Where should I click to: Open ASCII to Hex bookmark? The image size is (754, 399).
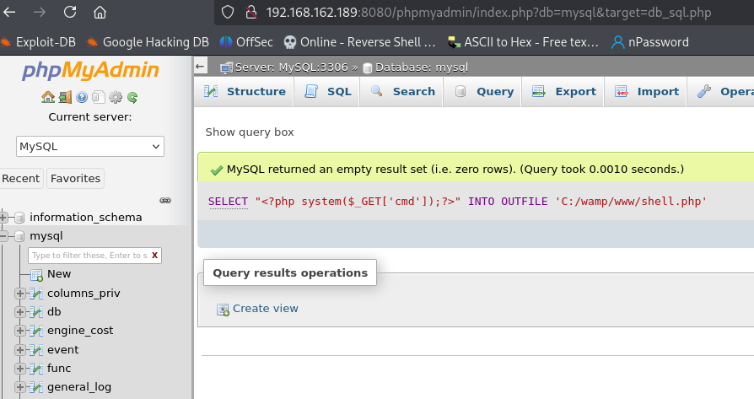[x=523, y=42]
